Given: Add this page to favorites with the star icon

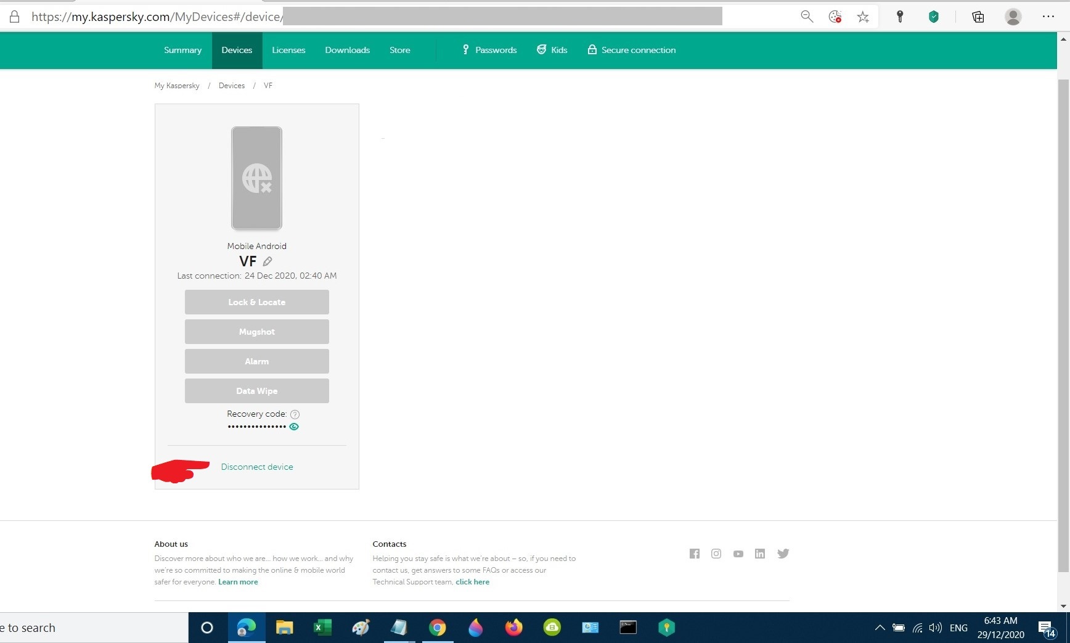Looking at the screenshot, I should click(x=863, y=17).
